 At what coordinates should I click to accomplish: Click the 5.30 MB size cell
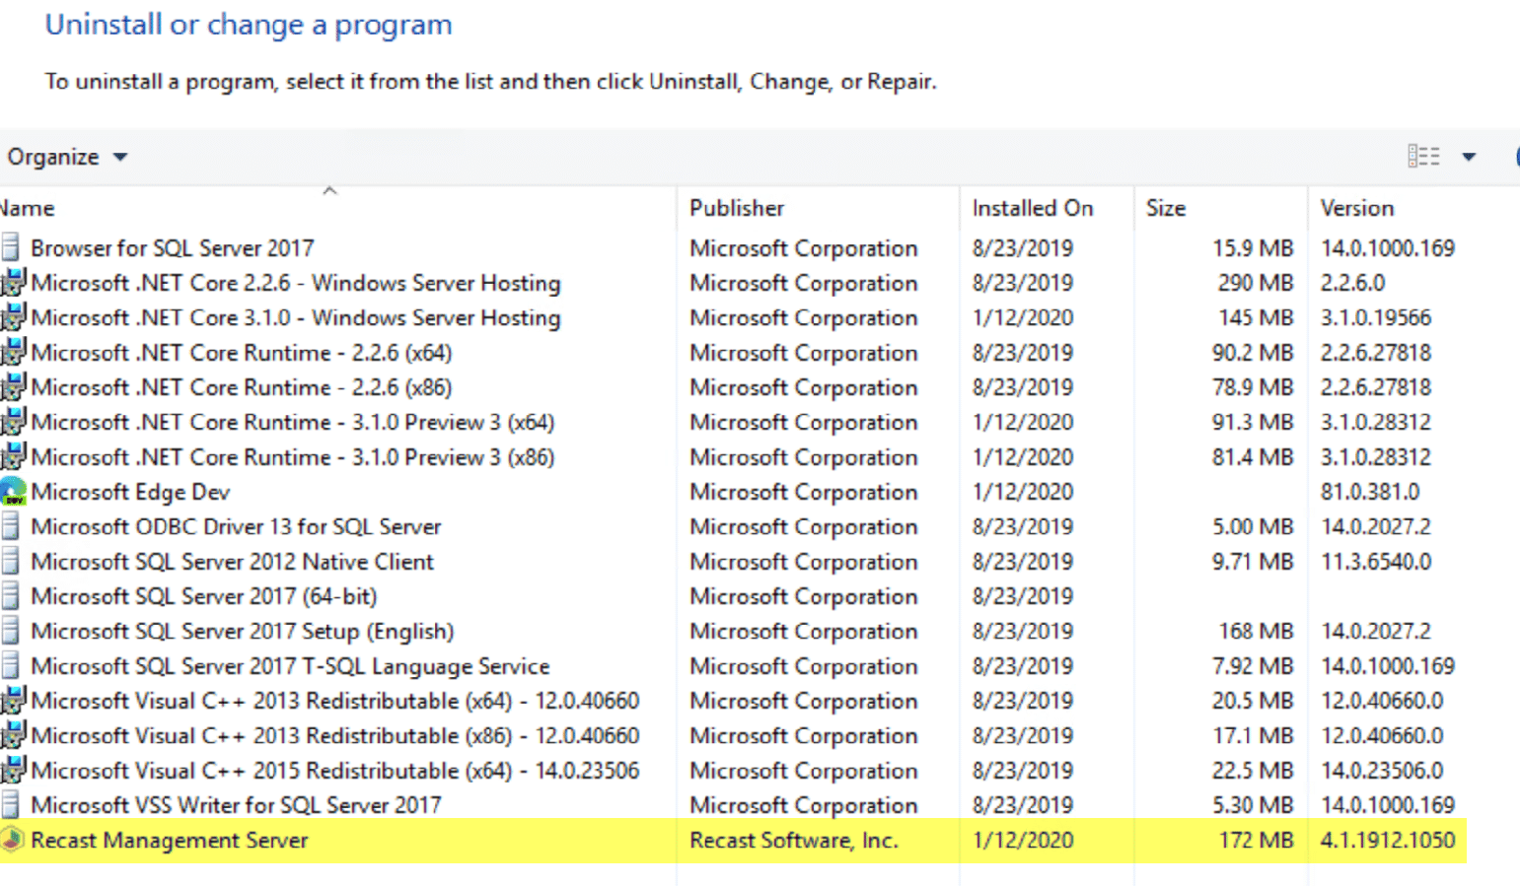point(1253,805)
